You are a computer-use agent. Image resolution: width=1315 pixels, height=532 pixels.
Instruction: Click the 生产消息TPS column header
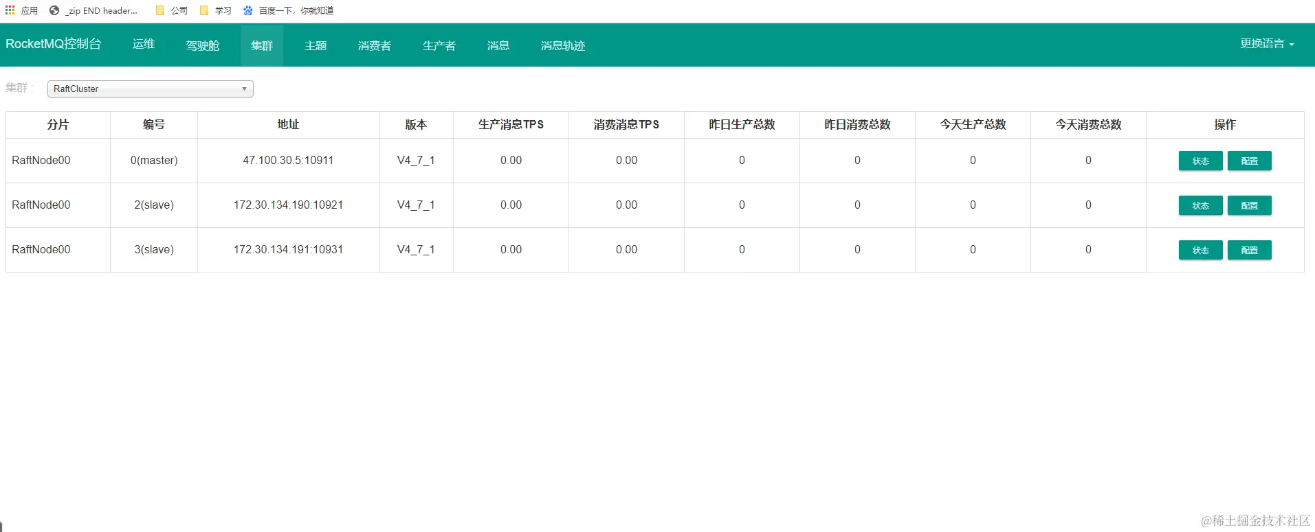(x=511, y=124)
